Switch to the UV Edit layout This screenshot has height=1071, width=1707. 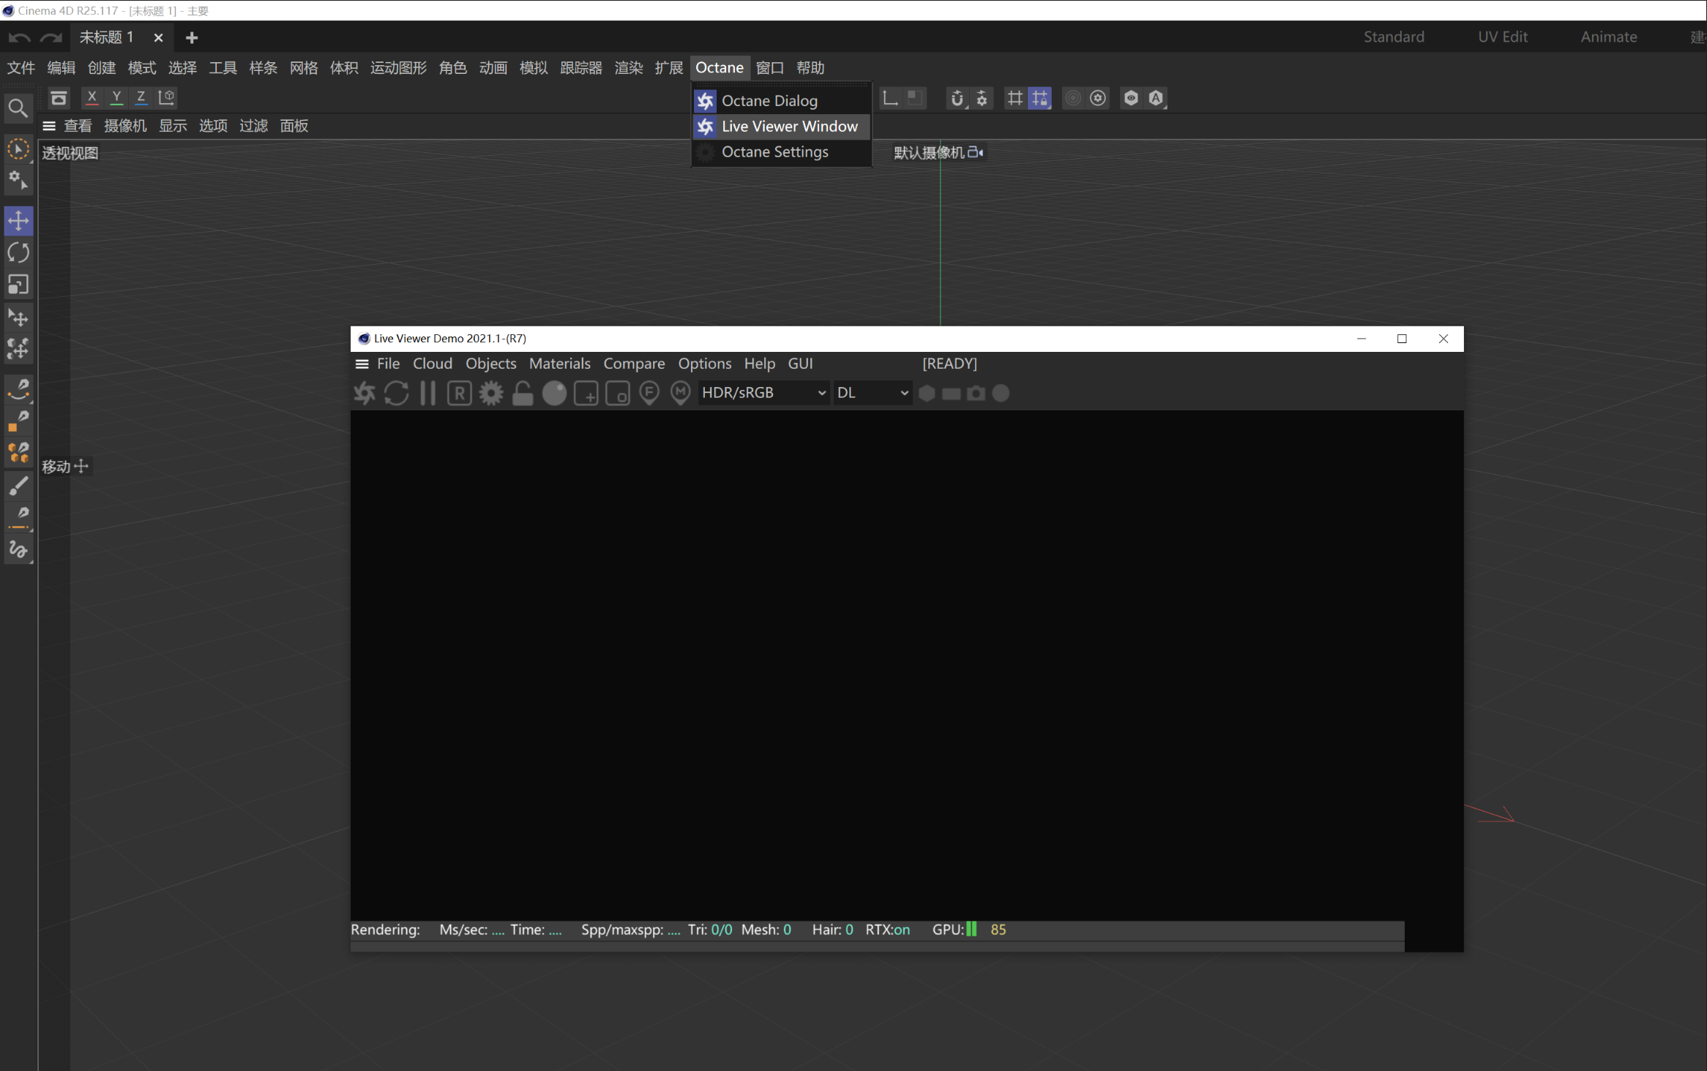[1502, 37]
